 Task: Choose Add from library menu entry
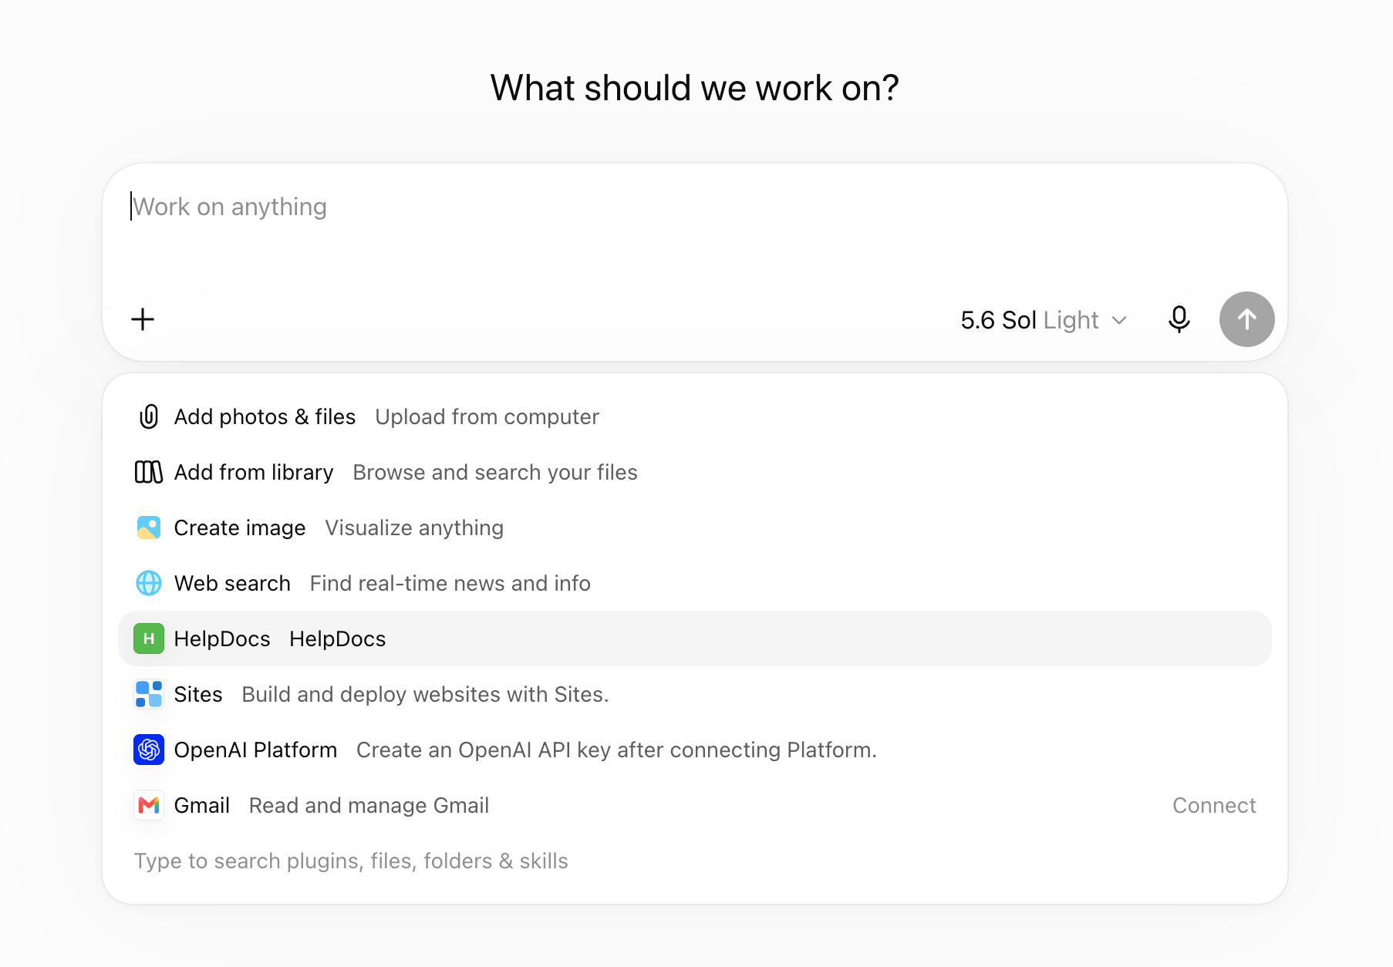(x=694, y=472)
